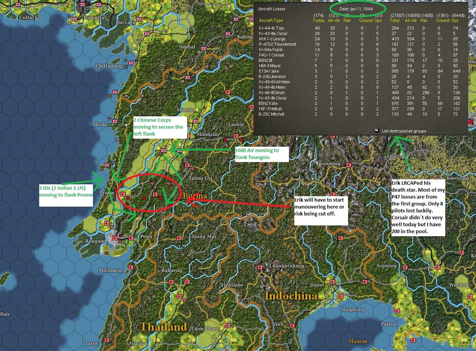Click the Indochina region label
This screenshot has height=351, width=476.
tap(291, 296)
